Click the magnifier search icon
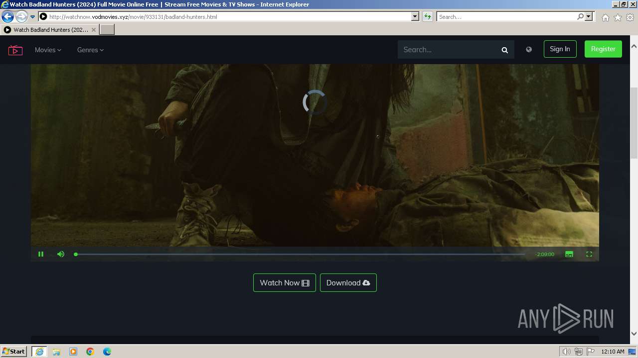638x358 pixels. coord(504,50)
